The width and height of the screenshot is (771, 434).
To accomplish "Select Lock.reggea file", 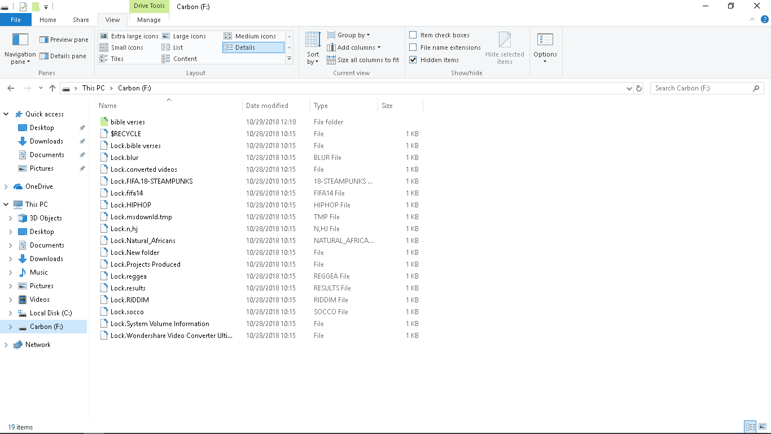I will coord(129,276).
